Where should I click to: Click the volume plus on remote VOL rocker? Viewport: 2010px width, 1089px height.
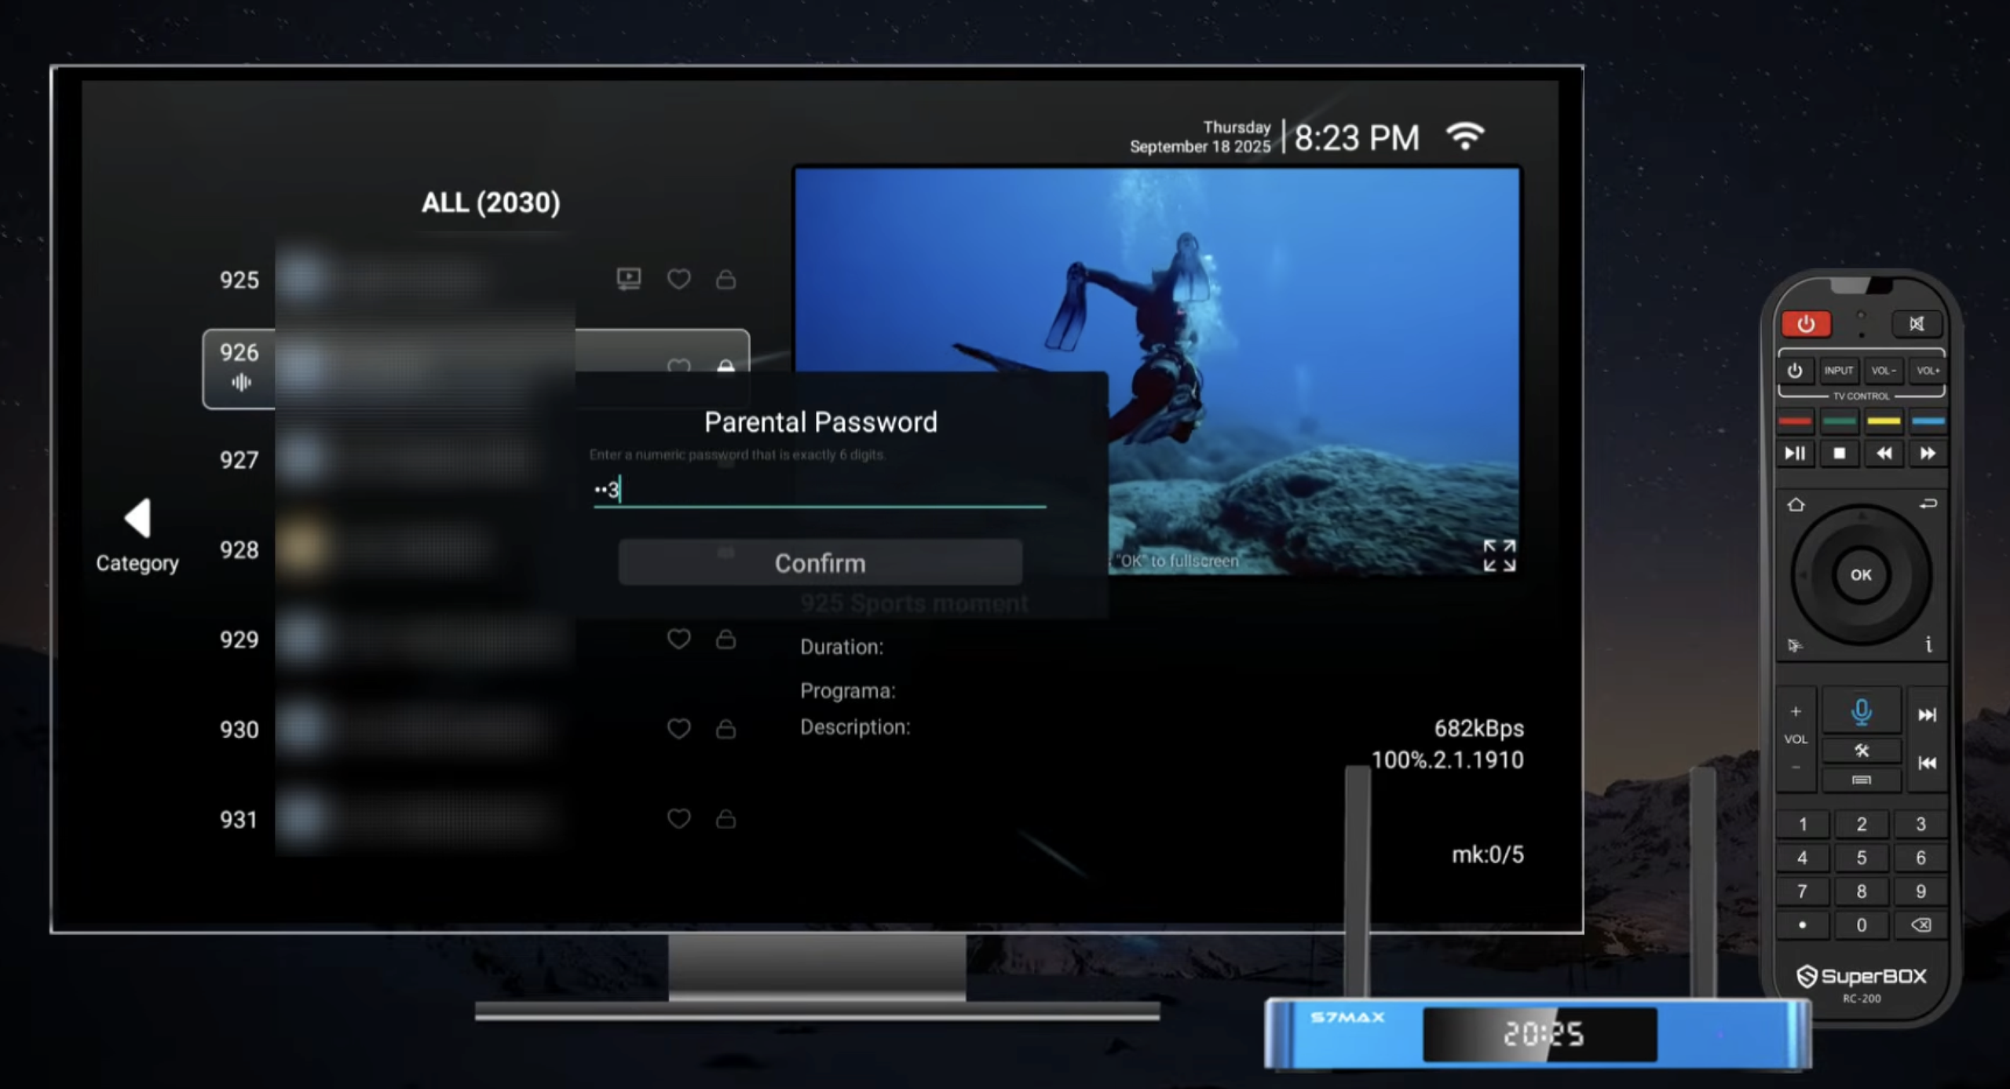(1796, 711)
